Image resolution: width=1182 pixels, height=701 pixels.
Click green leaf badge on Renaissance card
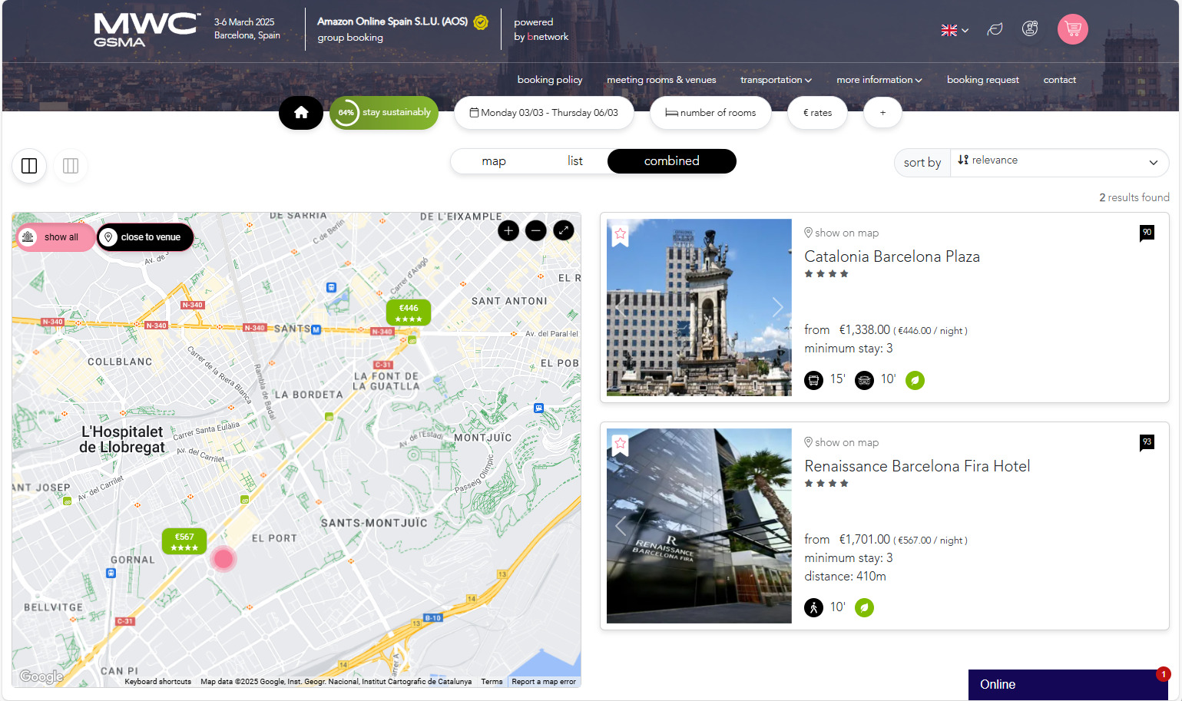(864, 607)
